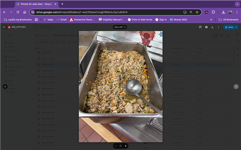241x150 pixels.
Task: Bookmark this page with star icon
Action: click(x=197, y=12)
